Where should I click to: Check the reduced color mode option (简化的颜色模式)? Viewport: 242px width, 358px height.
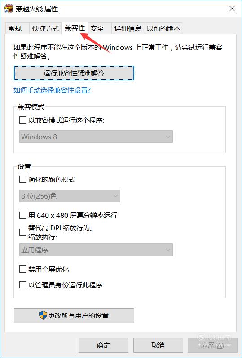(x=23, y=180)
